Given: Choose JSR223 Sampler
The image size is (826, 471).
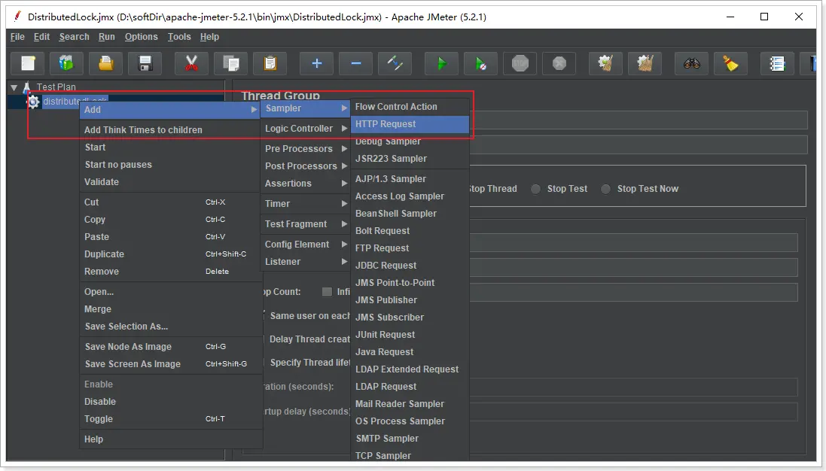Looking at the screenshot, I should pyautogui.click(x=410, y=159).
